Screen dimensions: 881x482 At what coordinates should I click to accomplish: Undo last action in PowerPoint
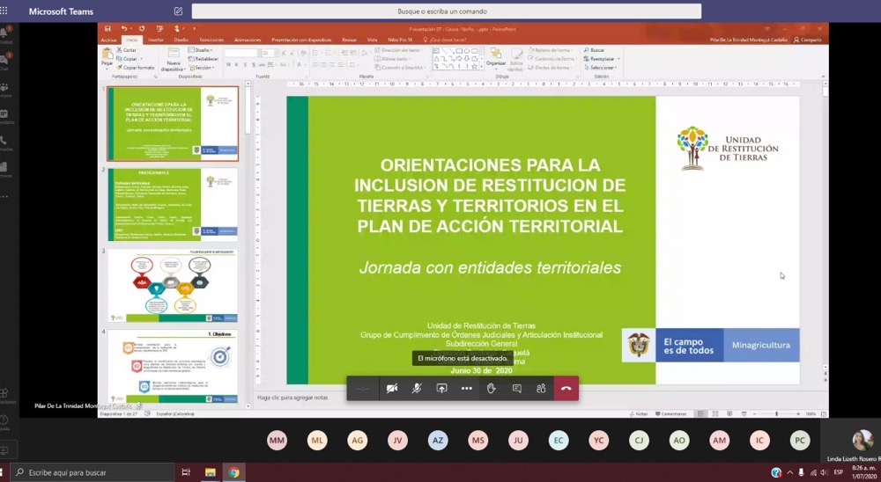pos(123,29)
